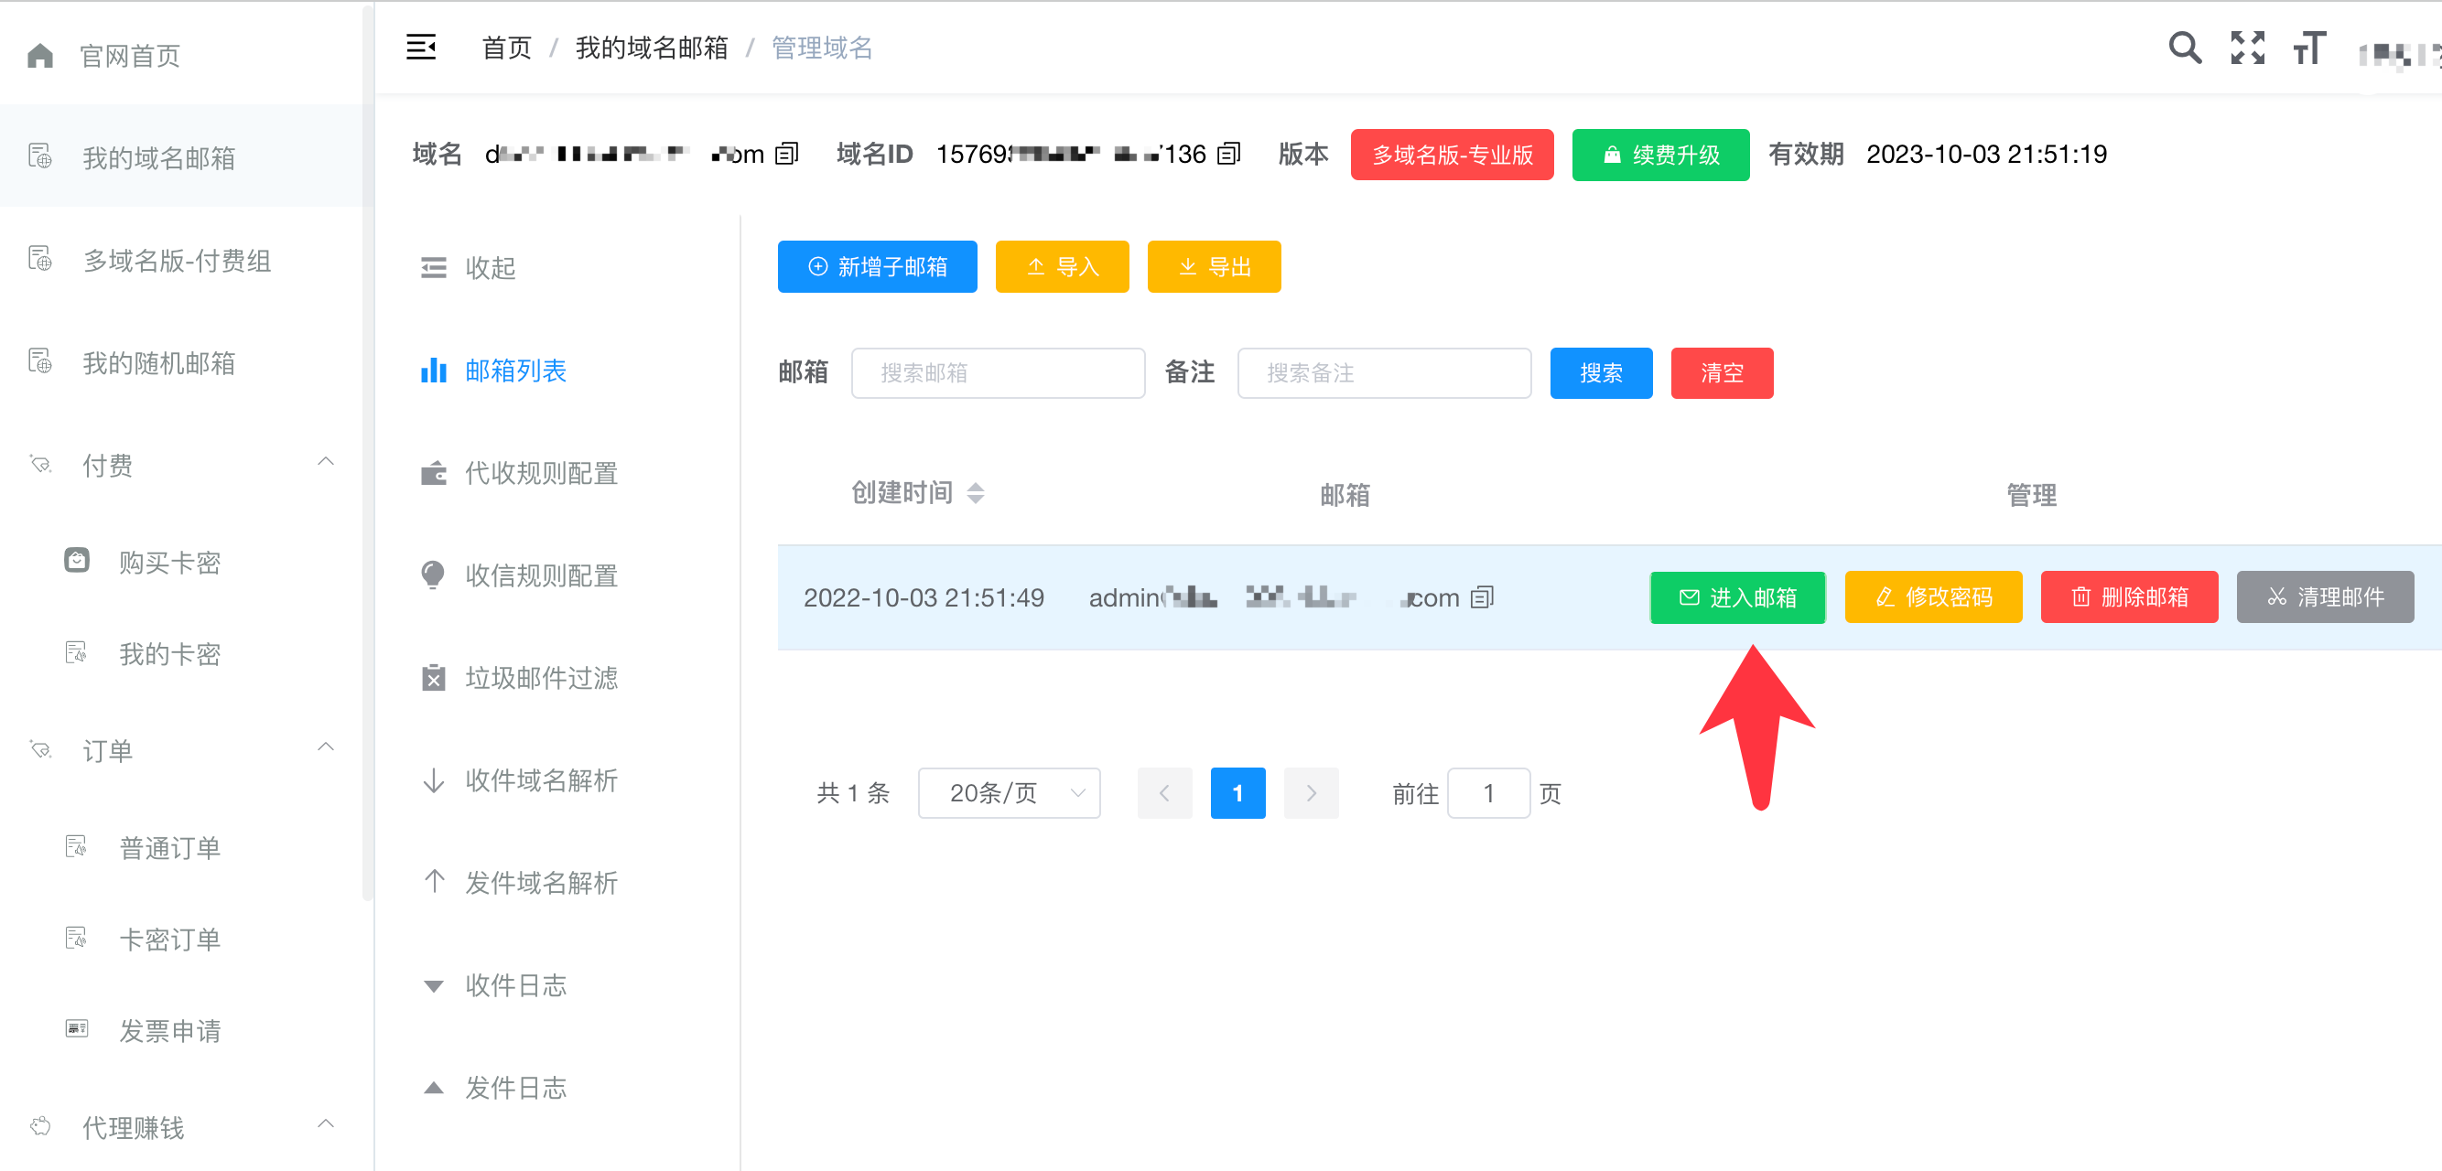2442x1171 pixels.
Task: Click the 发票申请 invoice icon
Action: tap(77, 1029)
